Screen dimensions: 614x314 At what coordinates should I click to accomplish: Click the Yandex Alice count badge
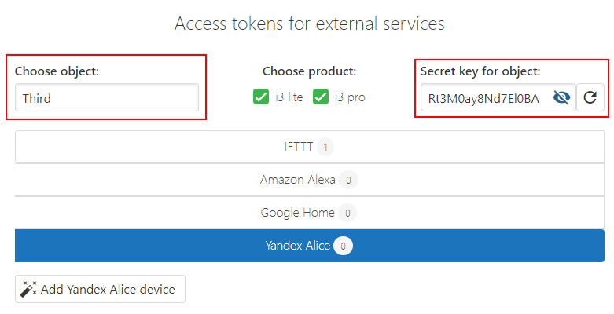[x=343, y=246]
